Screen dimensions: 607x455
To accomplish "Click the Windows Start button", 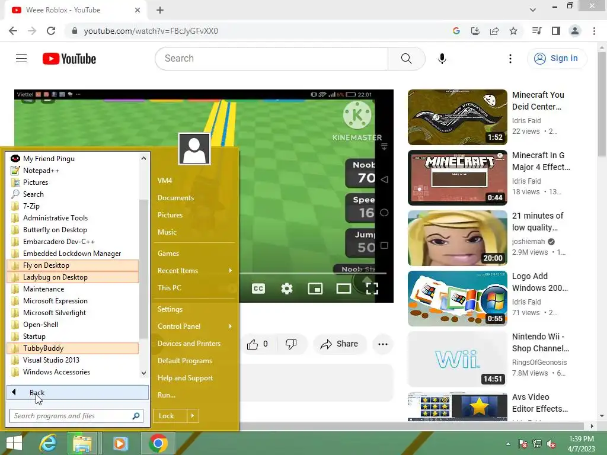I will tap(14, 443).
